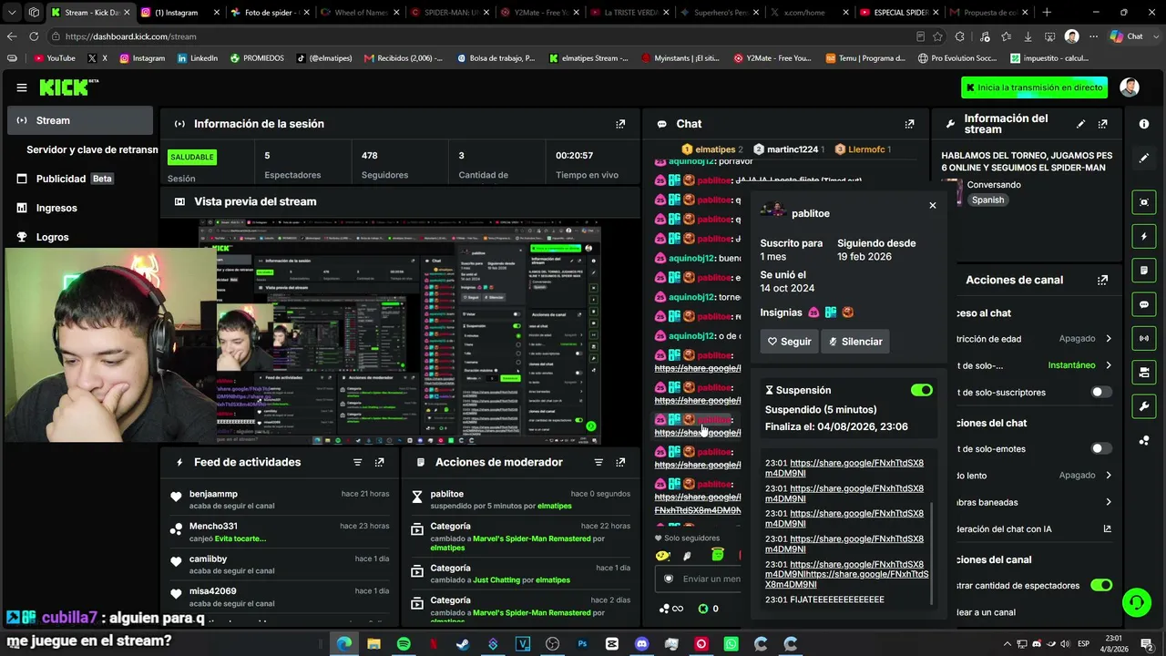The height and width of the screenshot is (656, 1166).
Task: Filter the Acciones de moderador list
Action: pos(598,462)
